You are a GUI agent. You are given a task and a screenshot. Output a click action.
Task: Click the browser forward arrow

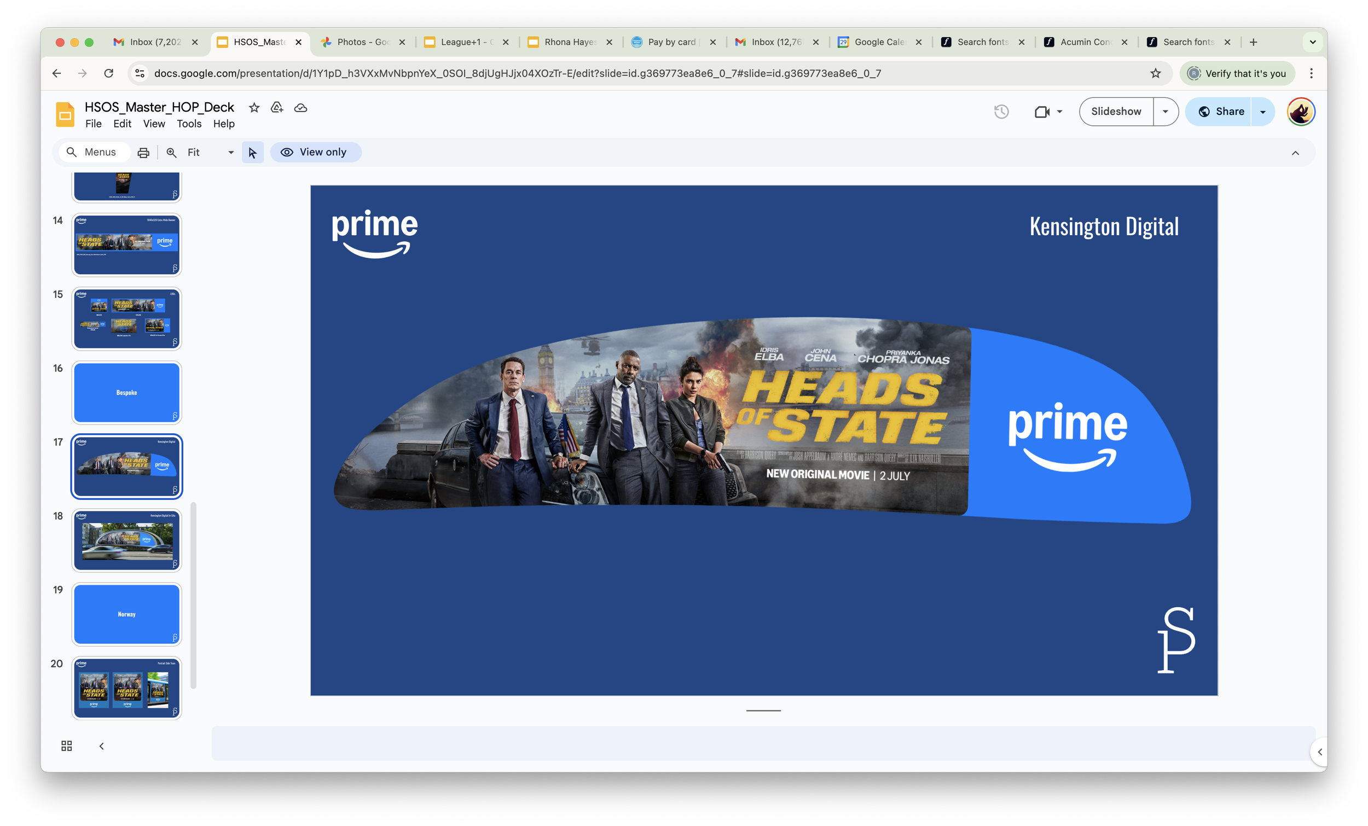click(82, 73)
